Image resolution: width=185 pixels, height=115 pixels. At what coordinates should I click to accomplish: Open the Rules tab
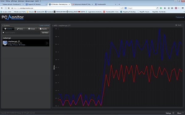[x=20, y=29]
